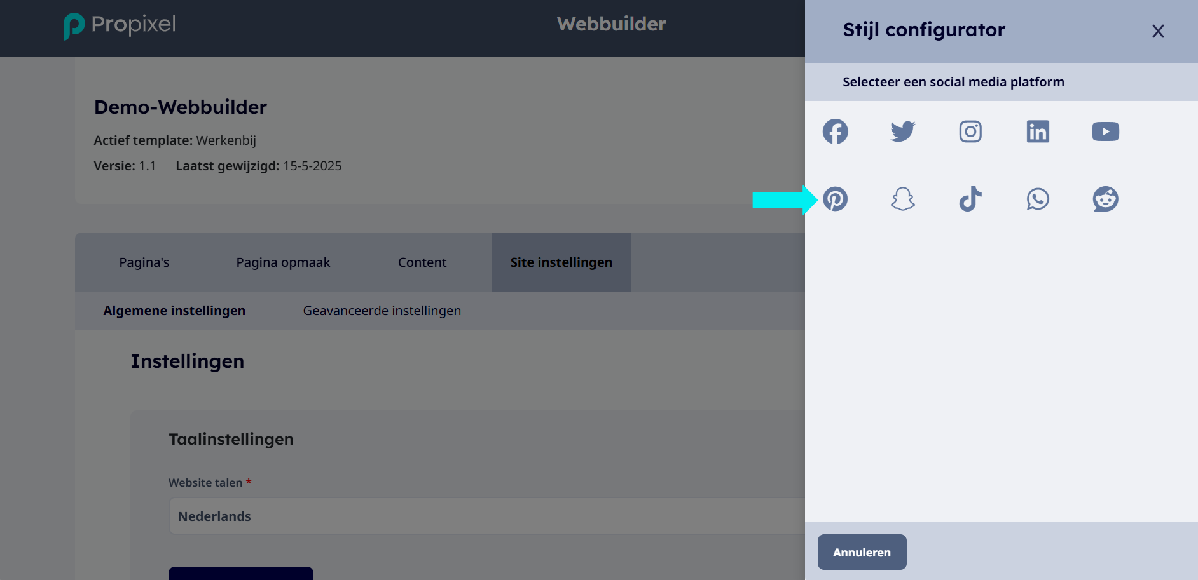
Task: Switch to the Pagina opmaak tab
Action: (283, 262)
